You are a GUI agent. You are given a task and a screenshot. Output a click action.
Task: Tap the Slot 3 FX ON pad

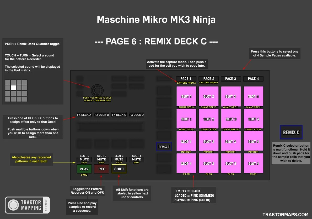[x=231, y=163]
